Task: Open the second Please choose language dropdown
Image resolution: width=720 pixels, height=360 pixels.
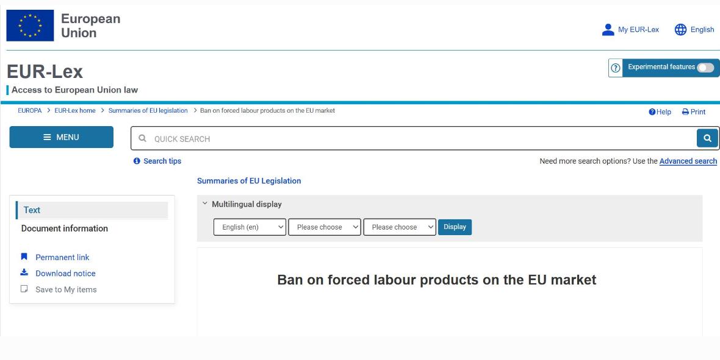Action: (x=325, y=227)
